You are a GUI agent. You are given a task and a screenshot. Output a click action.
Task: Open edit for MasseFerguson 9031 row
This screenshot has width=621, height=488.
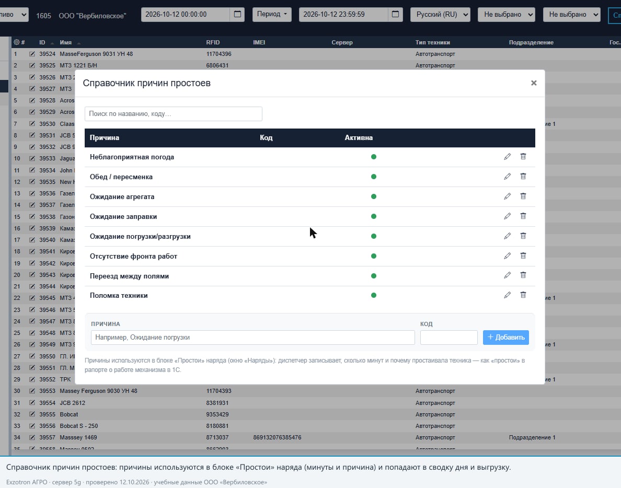(32, 54)
